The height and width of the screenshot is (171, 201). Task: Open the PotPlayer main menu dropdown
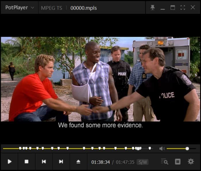click(19, 8)
